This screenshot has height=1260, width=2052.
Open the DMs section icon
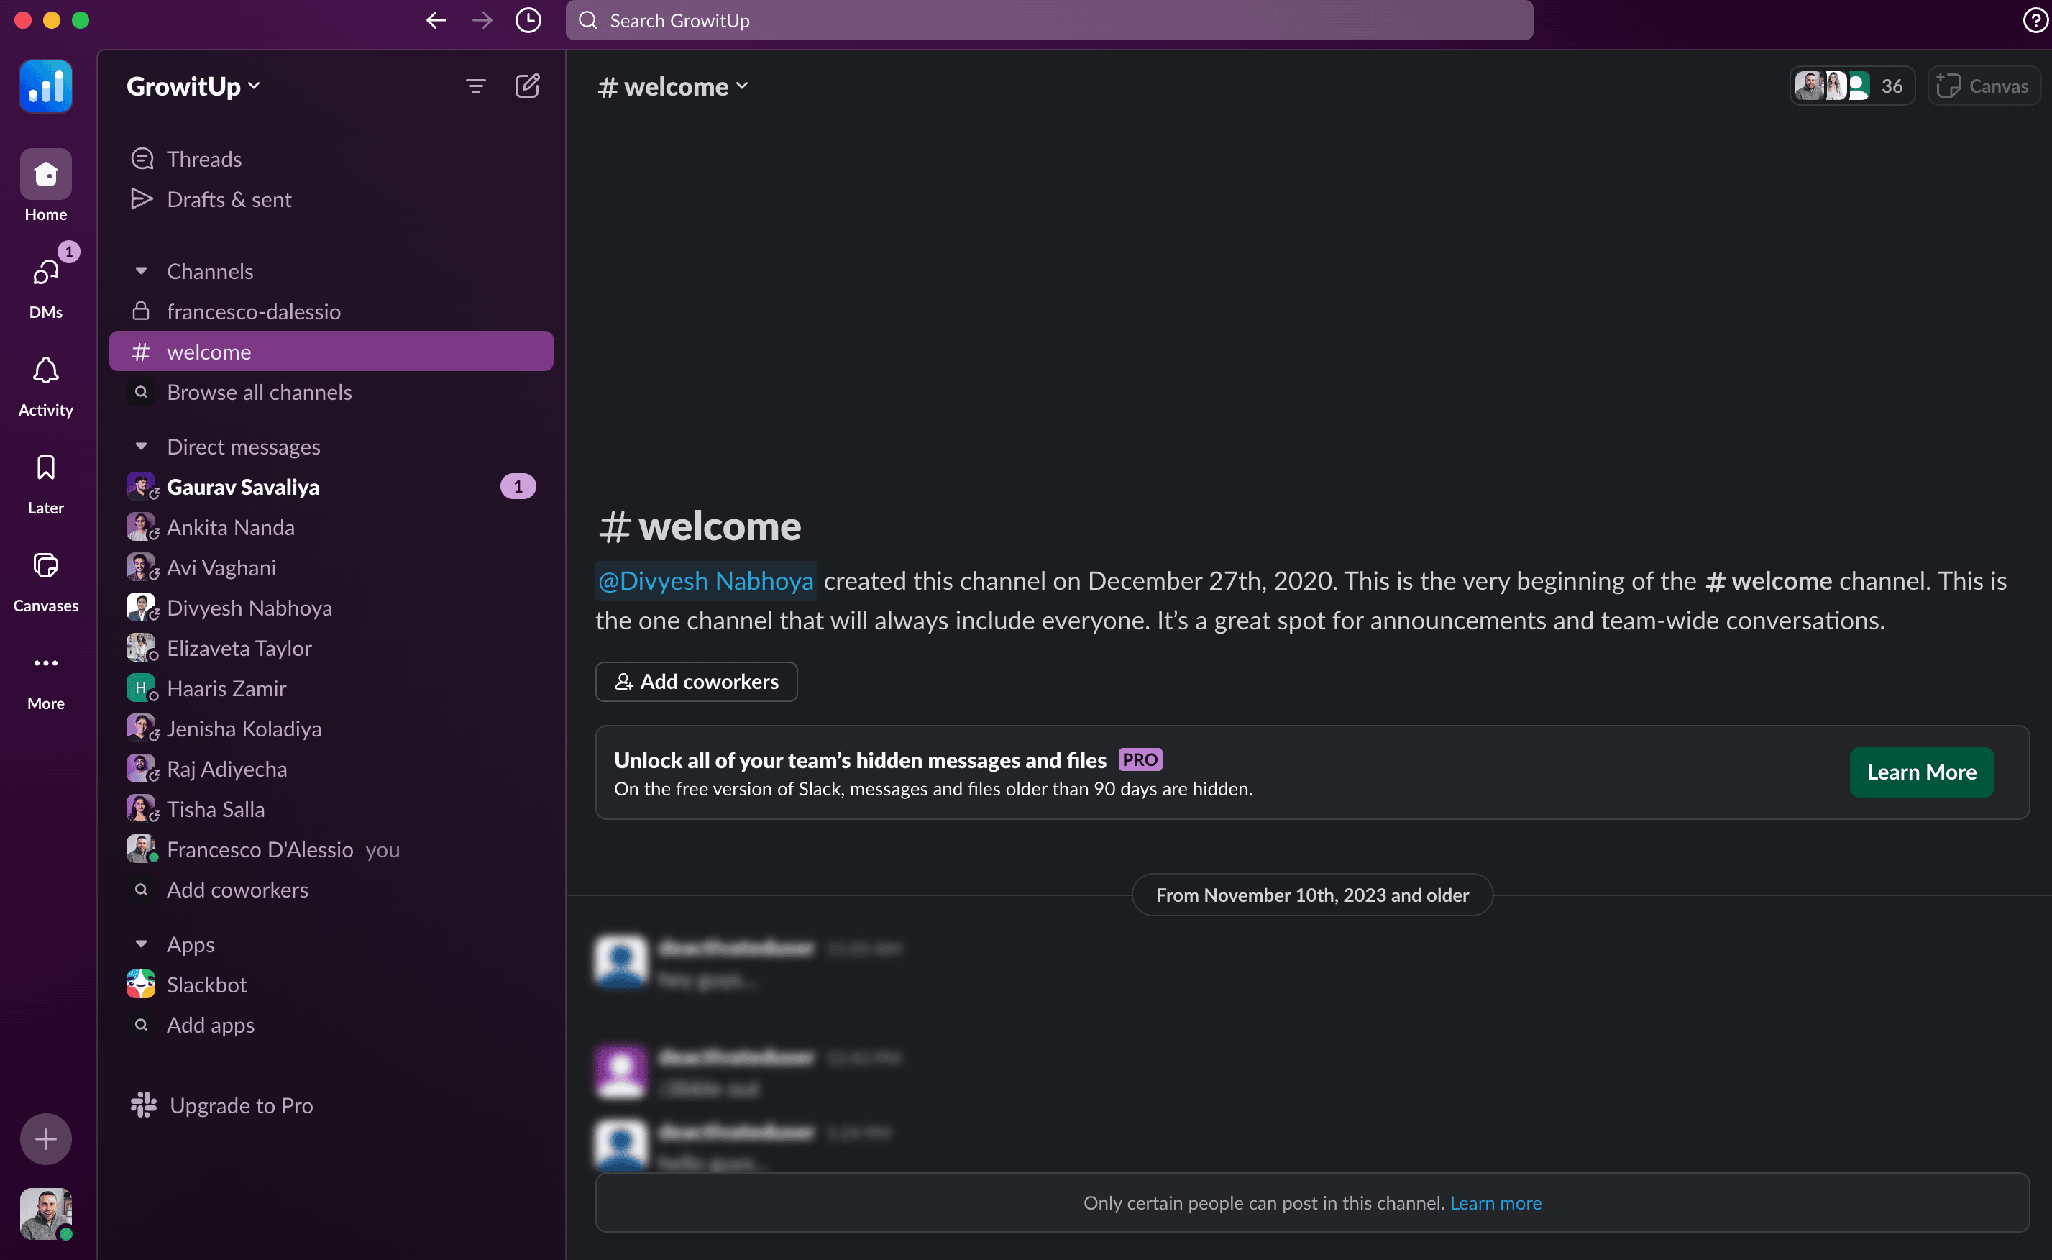(45, 273)
